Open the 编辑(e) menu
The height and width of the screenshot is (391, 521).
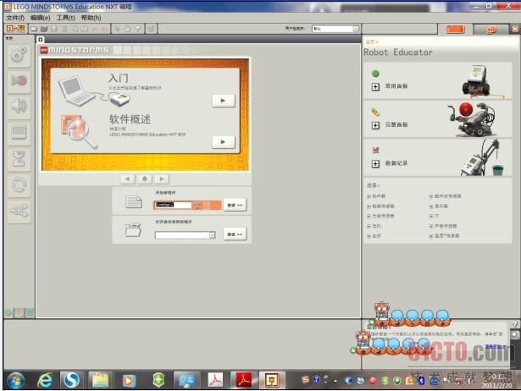40,18
